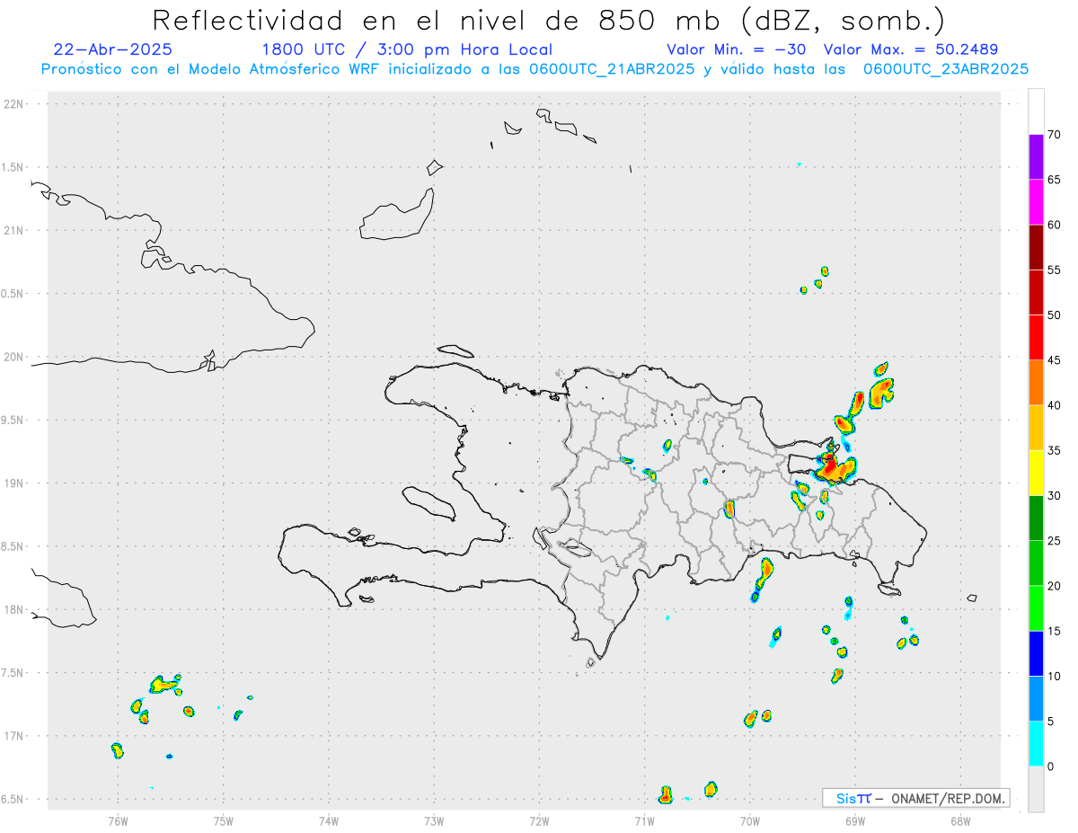The height and width of the screenshot is (833, 1078).
Task: Click the '19N' latitude label
Action: coord(15,483)
